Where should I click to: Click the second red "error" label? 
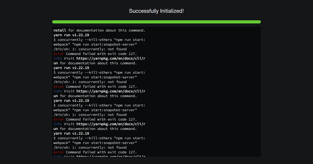59,87
